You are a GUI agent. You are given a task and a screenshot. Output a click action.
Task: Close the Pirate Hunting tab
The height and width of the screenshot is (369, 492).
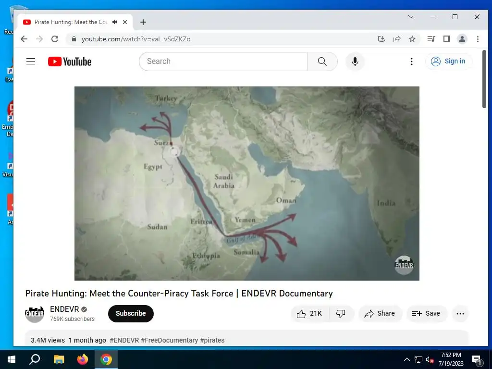click(125, 22)
